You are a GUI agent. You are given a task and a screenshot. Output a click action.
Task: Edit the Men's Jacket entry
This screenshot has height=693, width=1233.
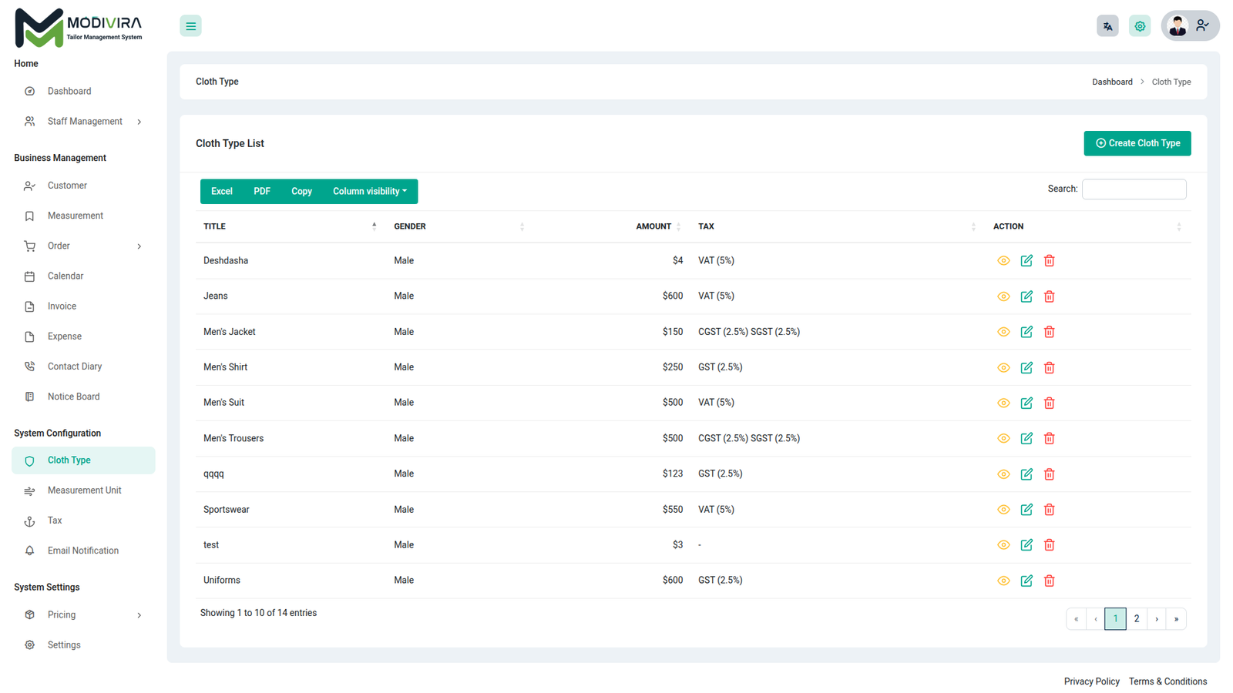coord(1026,332)
